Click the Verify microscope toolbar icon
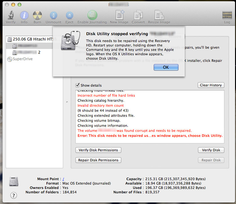This screenshot has width=236, height=204. tap(11, 15)
